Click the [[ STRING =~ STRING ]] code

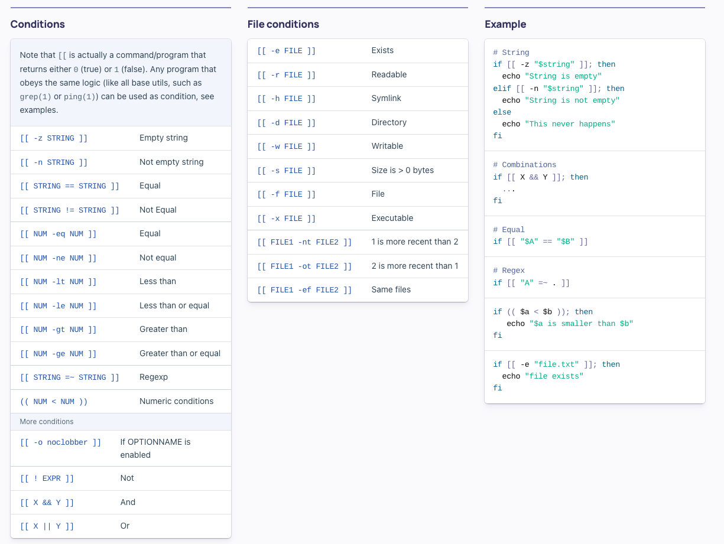70,377
